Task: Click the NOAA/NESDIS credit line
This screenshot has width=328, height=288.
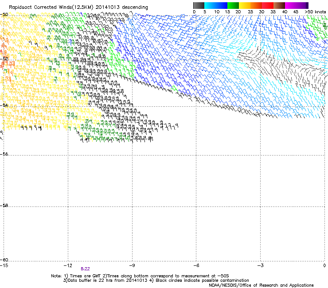Action: click(x=261, y=285)
